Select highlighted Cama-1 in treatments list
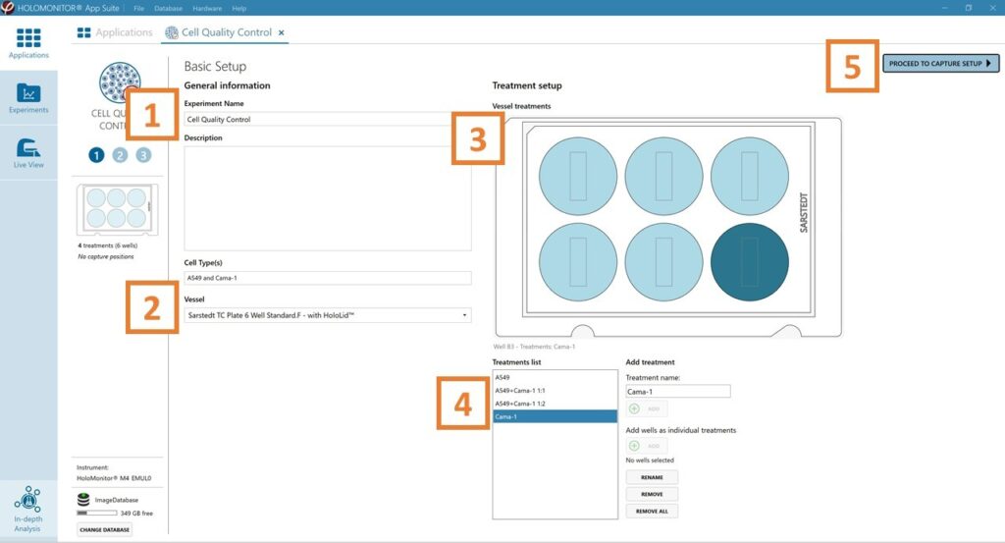This screenshot has width=1005, height=543. click(x=555, y=416)
